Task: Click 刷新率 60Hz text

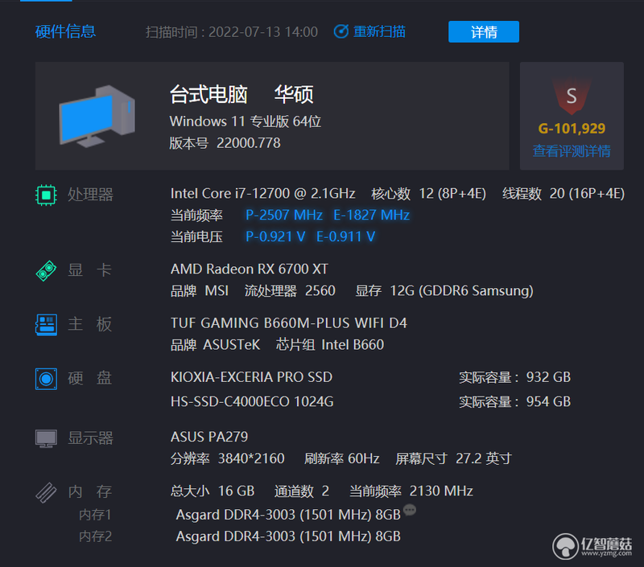Action: coord(341,458)
